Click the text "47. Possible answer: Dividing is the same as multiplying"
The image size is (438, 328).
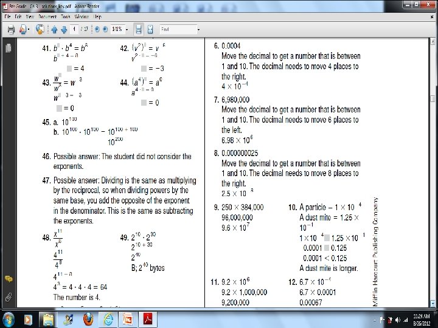tap(119, 180)
